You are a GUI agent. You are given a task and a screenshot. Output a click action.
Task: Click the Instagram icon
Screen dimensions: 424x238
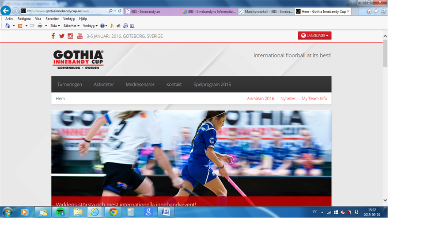click(71, 36)
